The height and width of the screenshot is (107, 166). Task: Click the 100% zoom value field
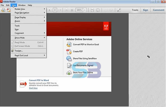click(x=79, y=10)
